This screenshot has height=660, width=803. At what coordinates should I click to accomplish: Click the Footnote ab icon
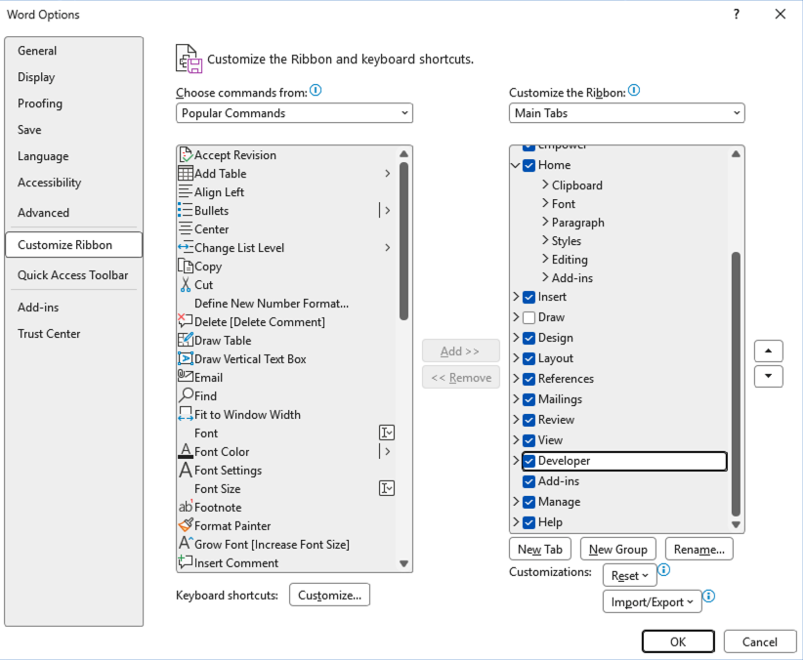(186, 507)
